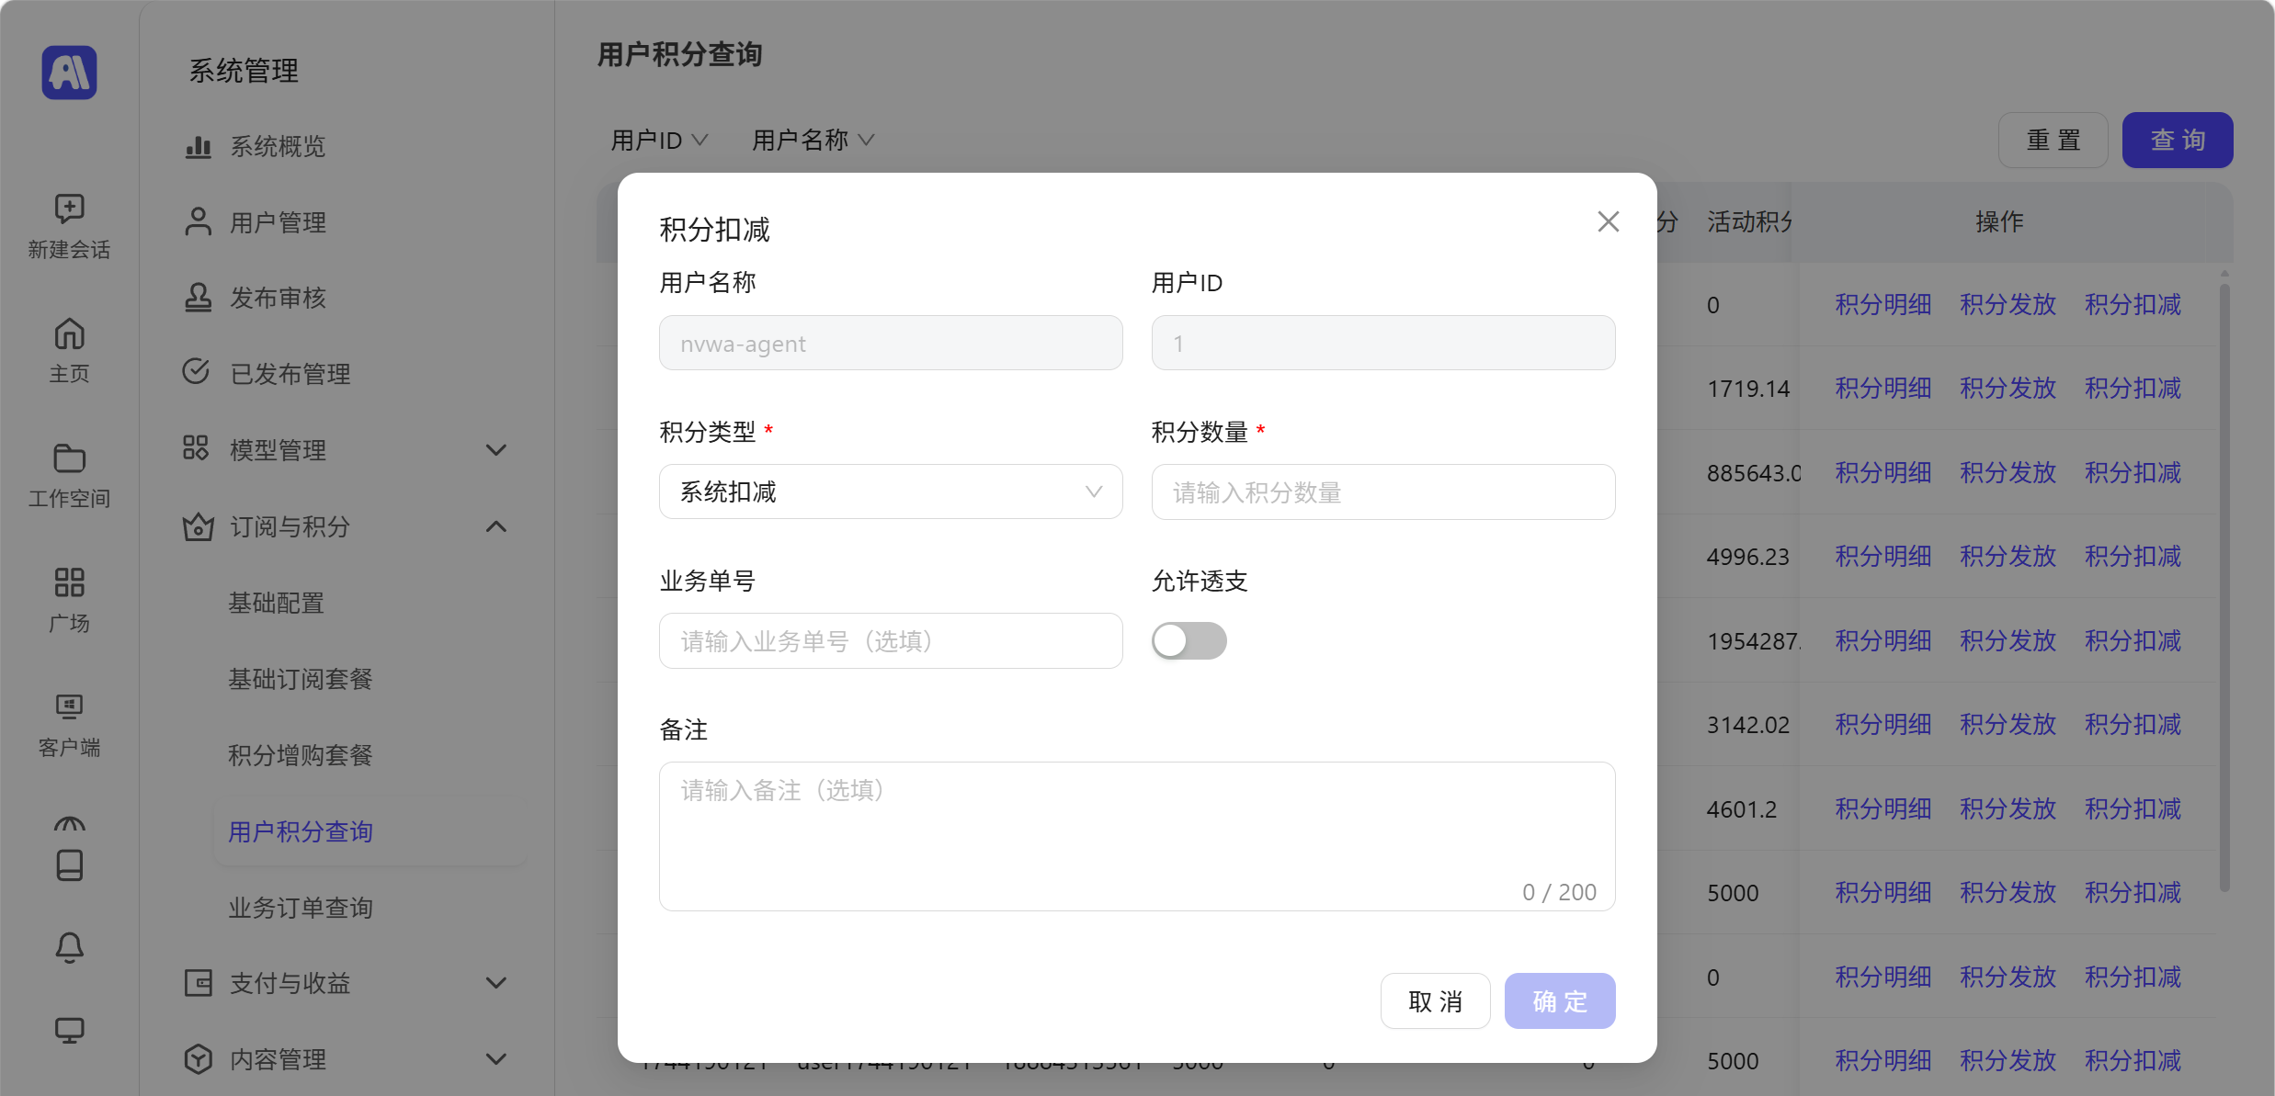The image size is (2275, 1096).
Task: Click the 取消 button
Action: click(x=1435, y=1000)
